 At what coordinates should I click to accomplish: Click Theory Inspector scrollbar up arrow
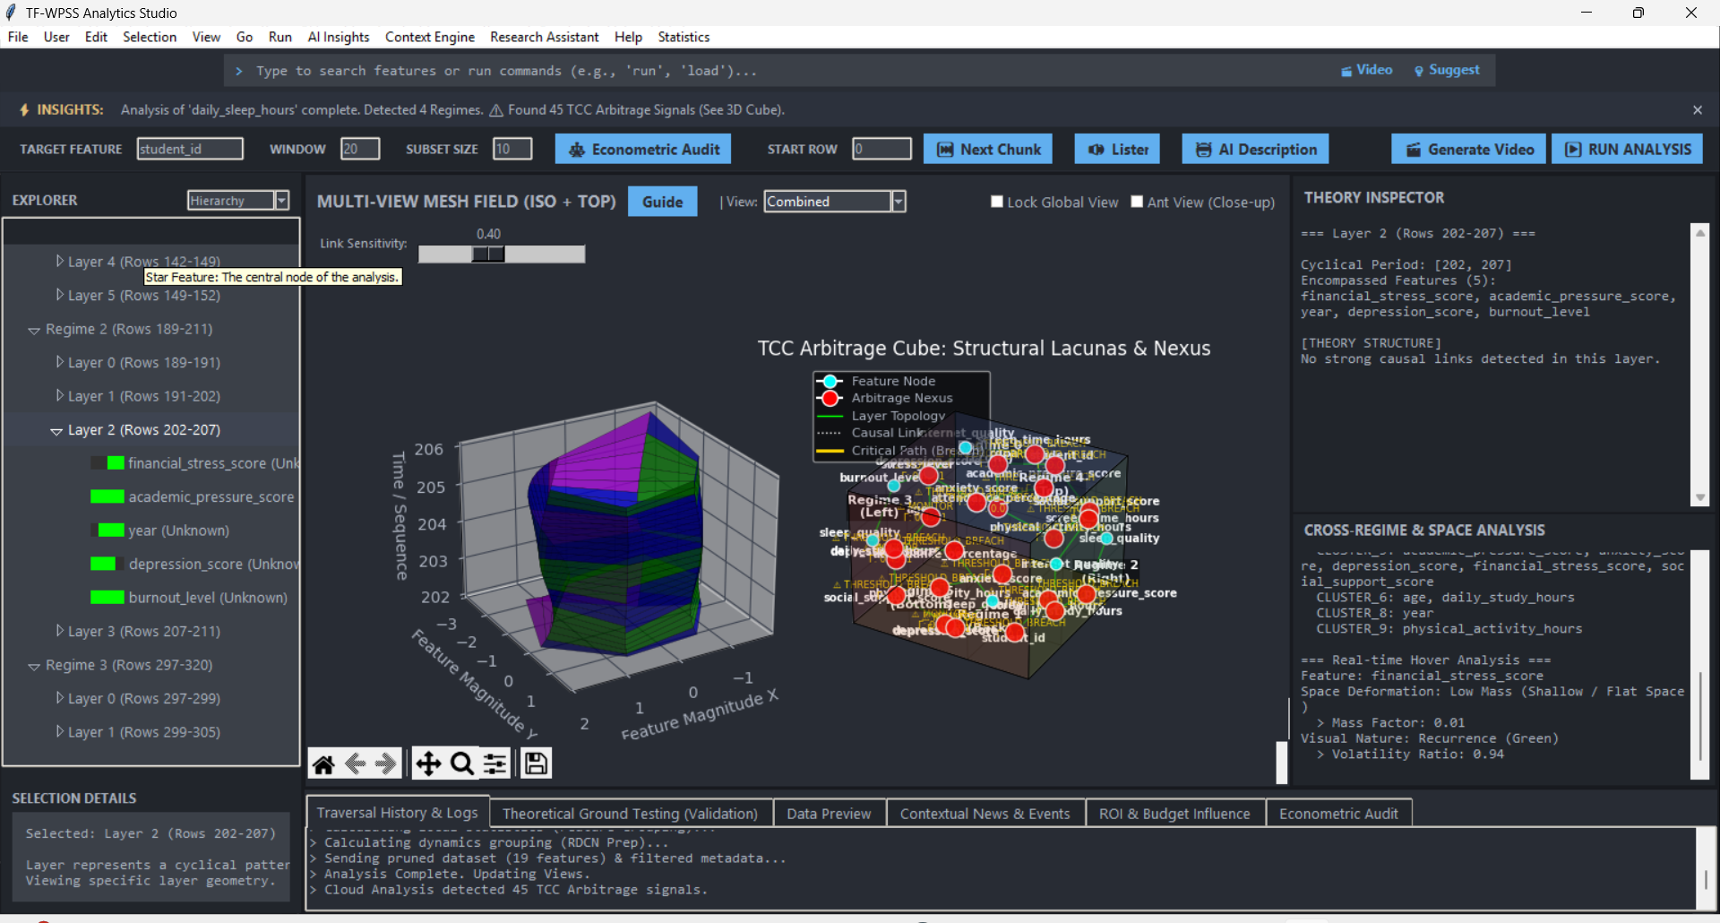tap(1699, 232)
